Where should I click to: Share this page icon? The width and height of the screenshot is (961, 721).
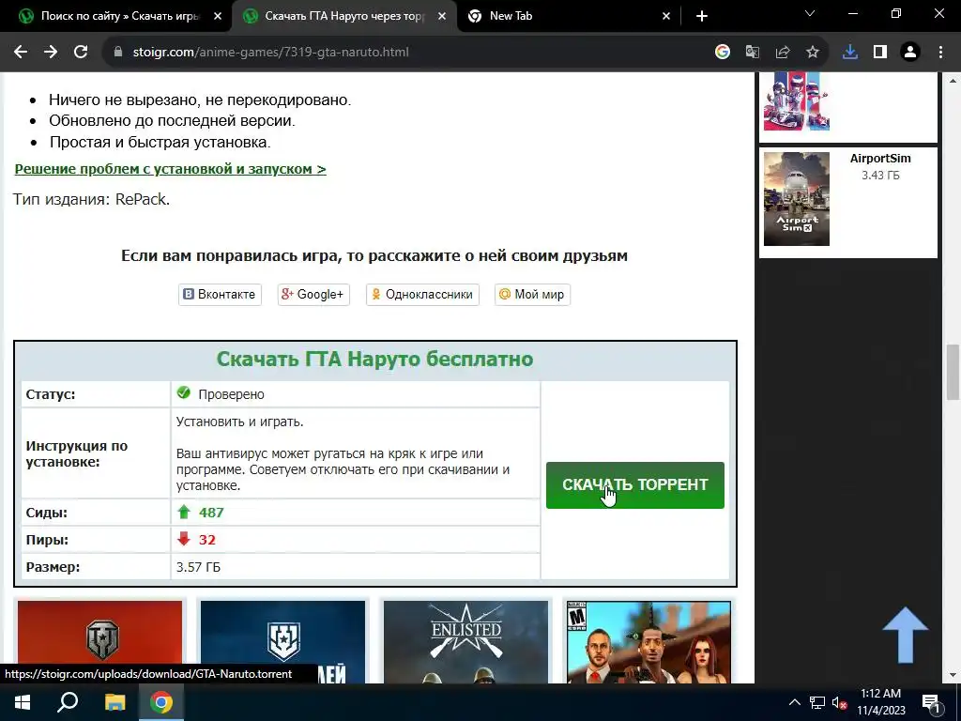783,53
